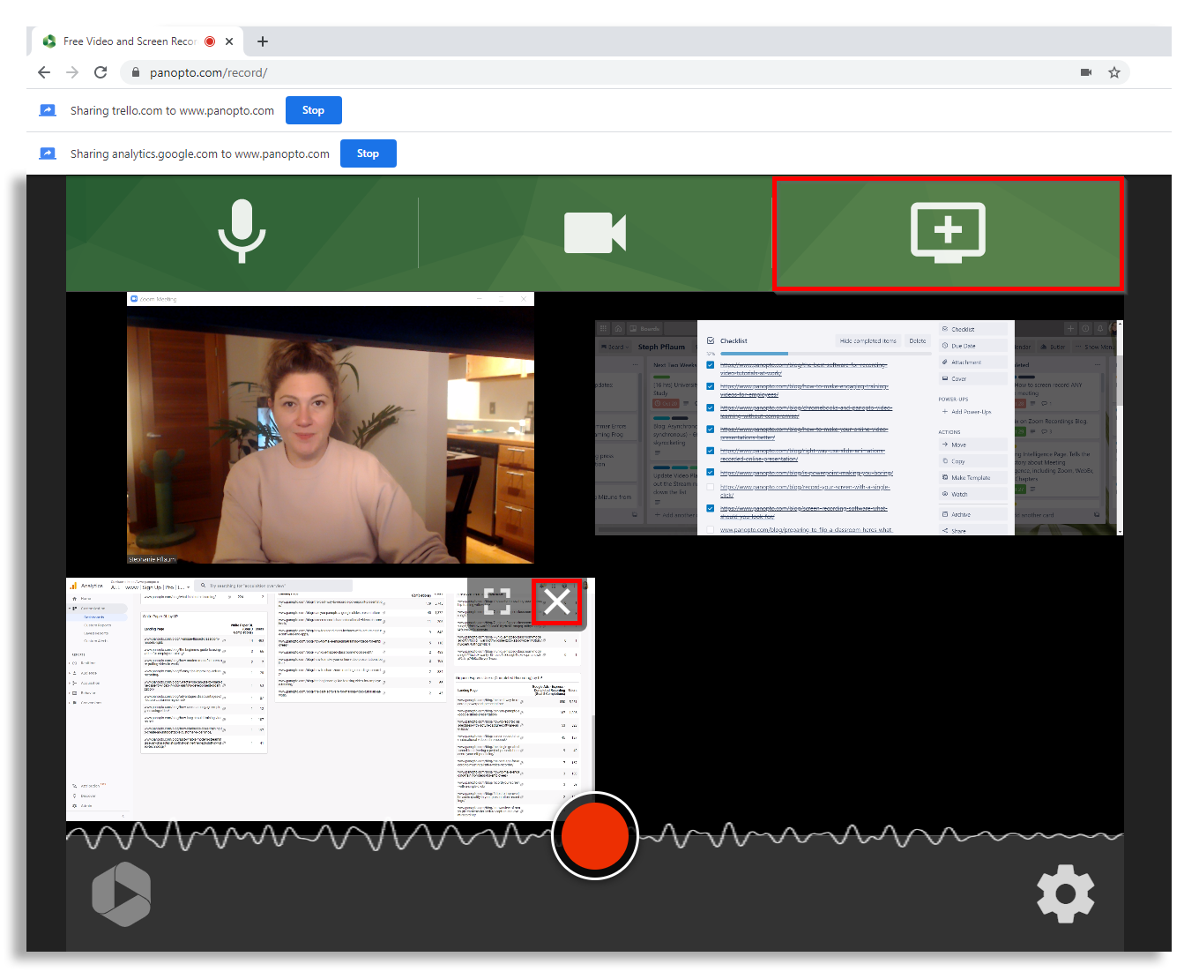Open the recorder settings gear
The height and width of the screenshot is (979, 1199).
tap(1066, 894)
